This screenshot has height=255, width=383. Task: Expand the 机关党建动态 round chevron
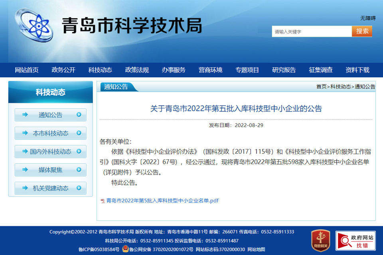(79, 188)
